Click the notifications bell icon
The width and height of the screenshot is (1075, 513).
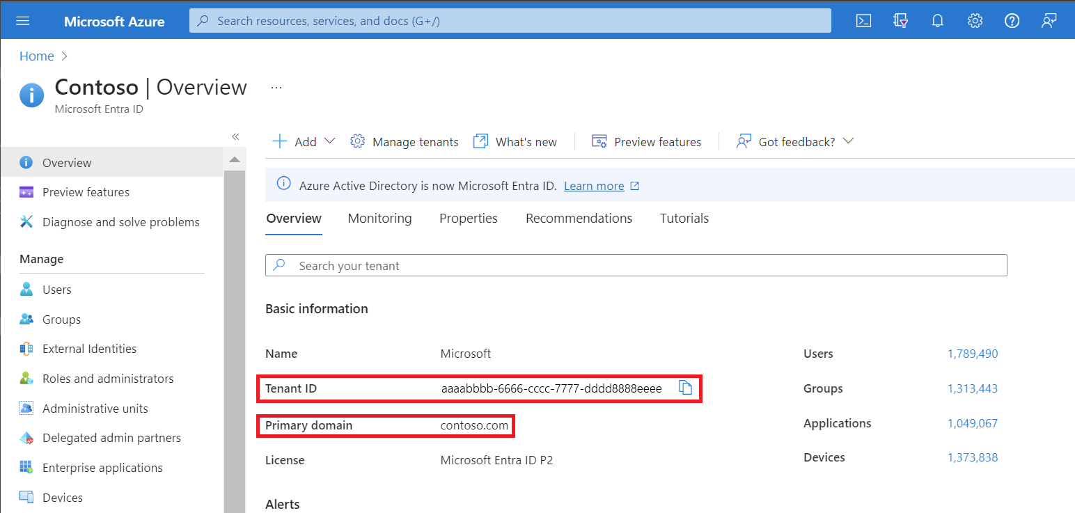coord(938,21)
